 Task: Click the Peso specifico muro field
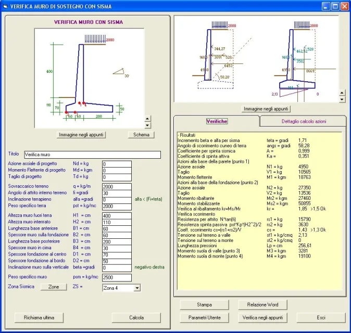tap(117, 277)
